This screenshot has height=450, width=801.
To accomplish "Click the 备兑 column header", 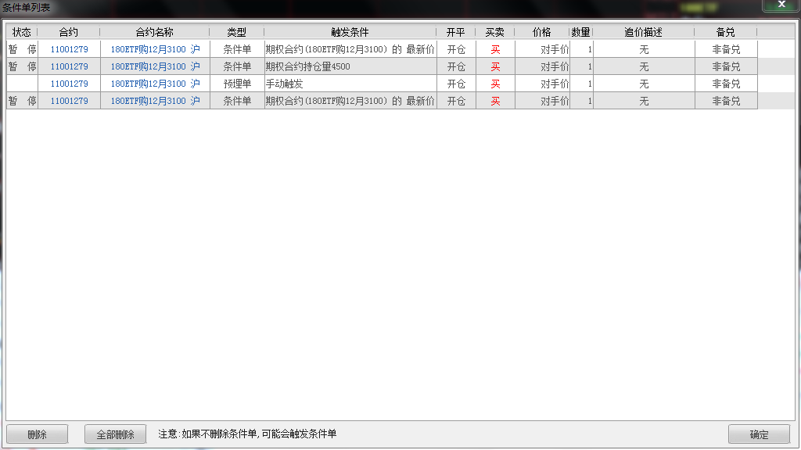I will [726, 32].
